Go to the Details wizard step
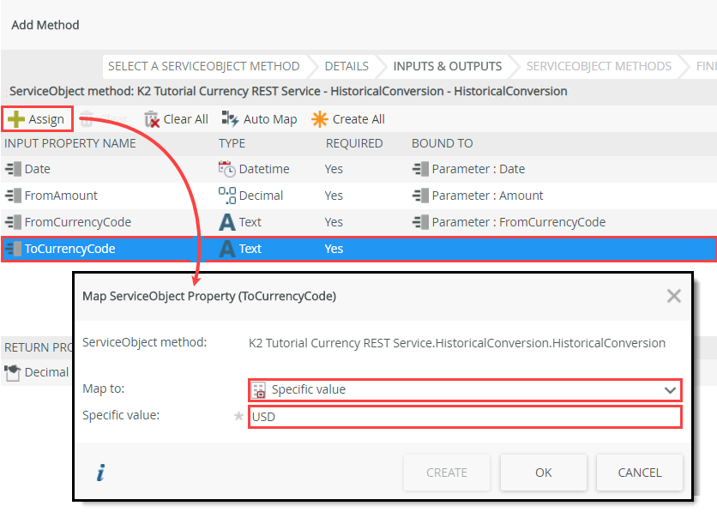 346,66
